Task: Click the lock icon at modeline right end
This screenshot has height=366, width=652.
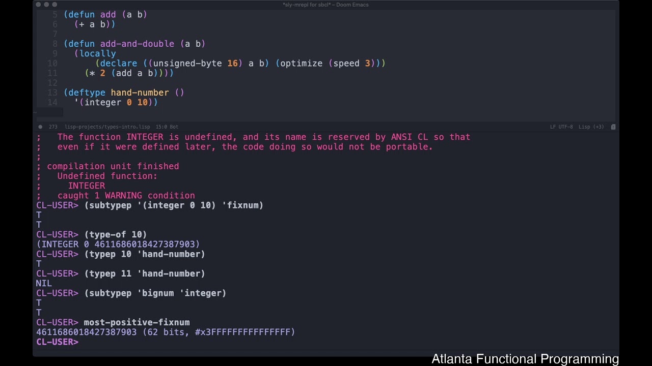Action: [613, 127]
